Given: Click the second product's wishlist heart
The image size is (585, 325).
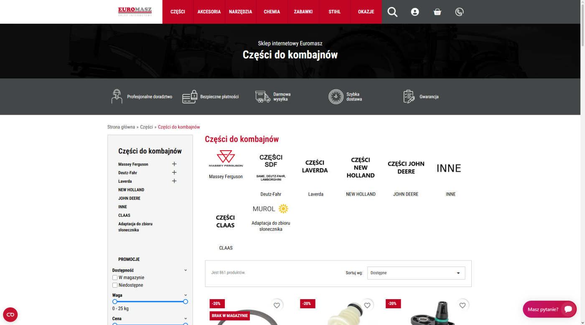Looking at the screenshot, I should (367, 305).
